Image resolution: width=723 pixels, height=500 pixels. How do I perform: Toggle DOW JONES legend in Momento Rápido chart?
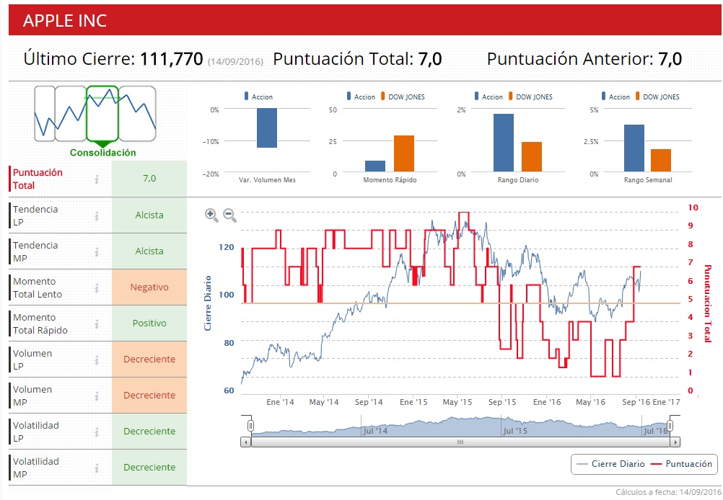pyautogui.click(x=403, y=97)
